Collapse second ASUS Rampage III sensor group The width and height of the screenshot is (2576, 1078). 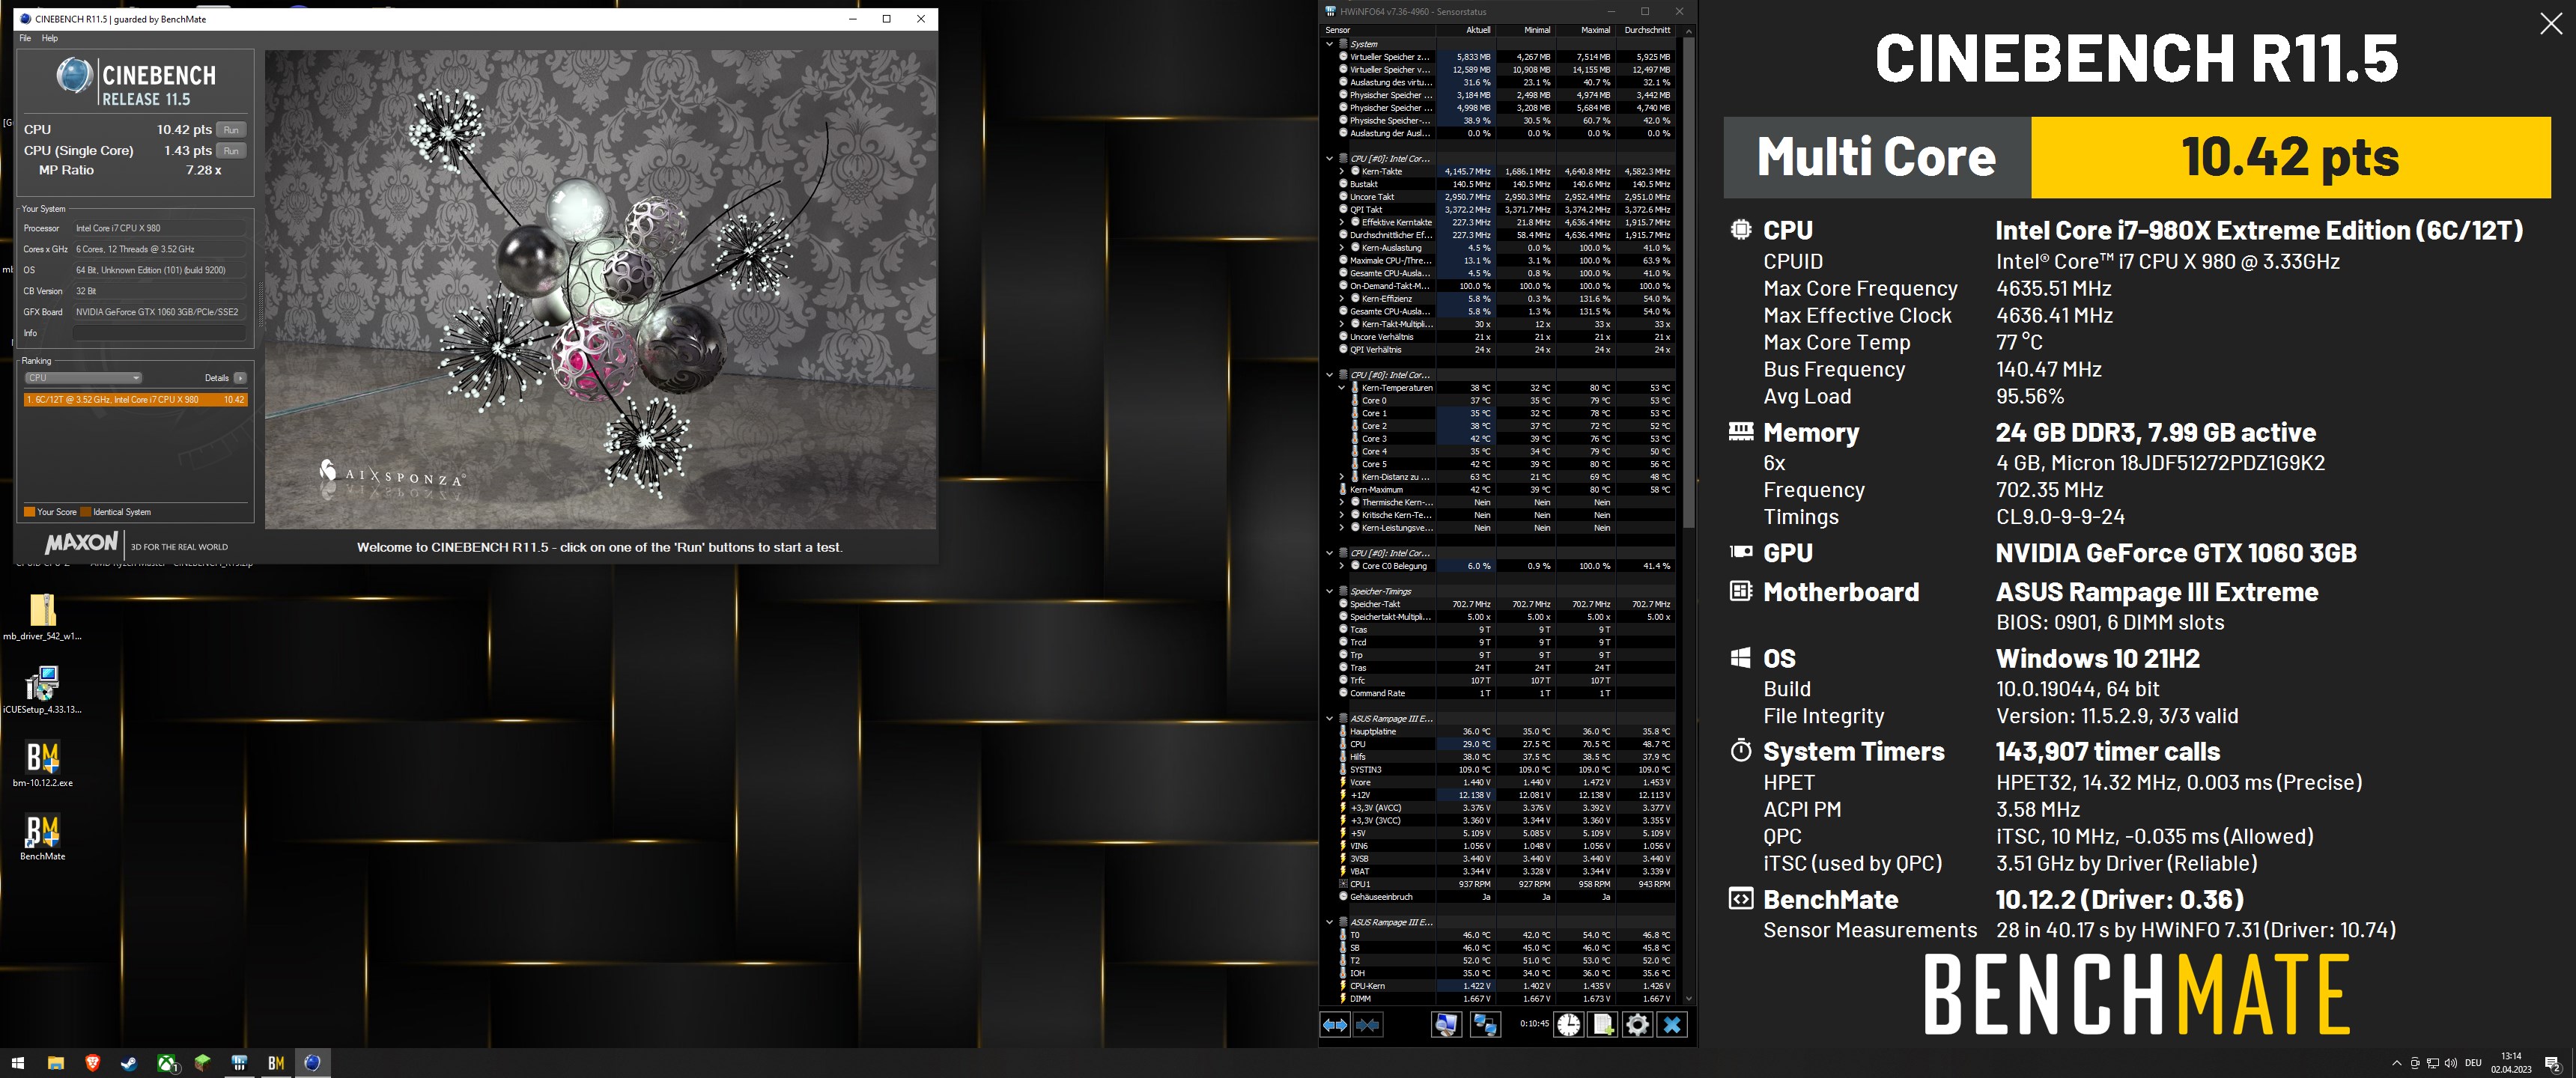click(1329, 922)
